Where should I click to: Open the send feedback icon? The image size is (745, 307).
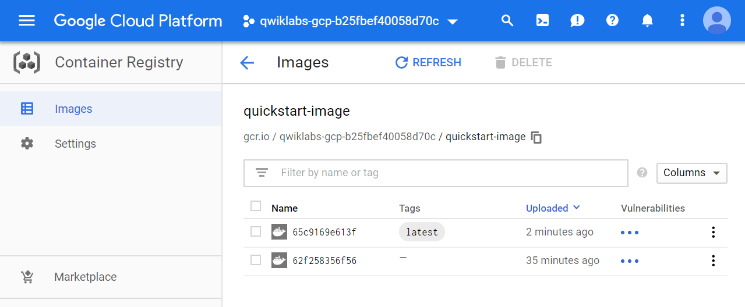(x=577, y=21)
